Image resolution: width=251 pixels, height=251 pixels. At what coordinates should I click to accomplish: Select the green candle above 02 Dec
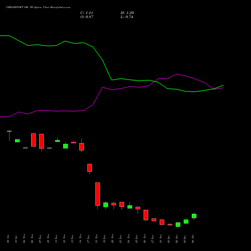[178, 225]
